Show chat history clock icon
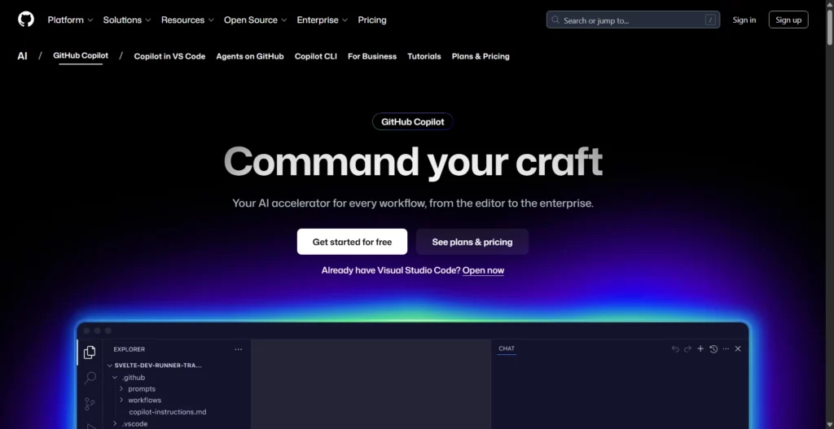834x429 pixels. 713,348
